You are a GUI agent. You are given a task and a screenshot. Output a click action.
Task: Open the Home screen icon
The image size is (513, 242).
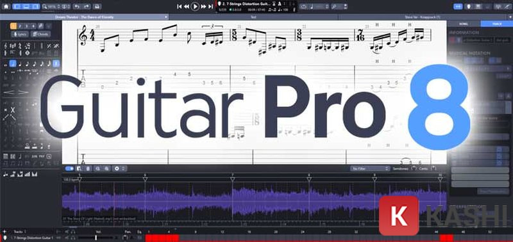coord(6,6)
